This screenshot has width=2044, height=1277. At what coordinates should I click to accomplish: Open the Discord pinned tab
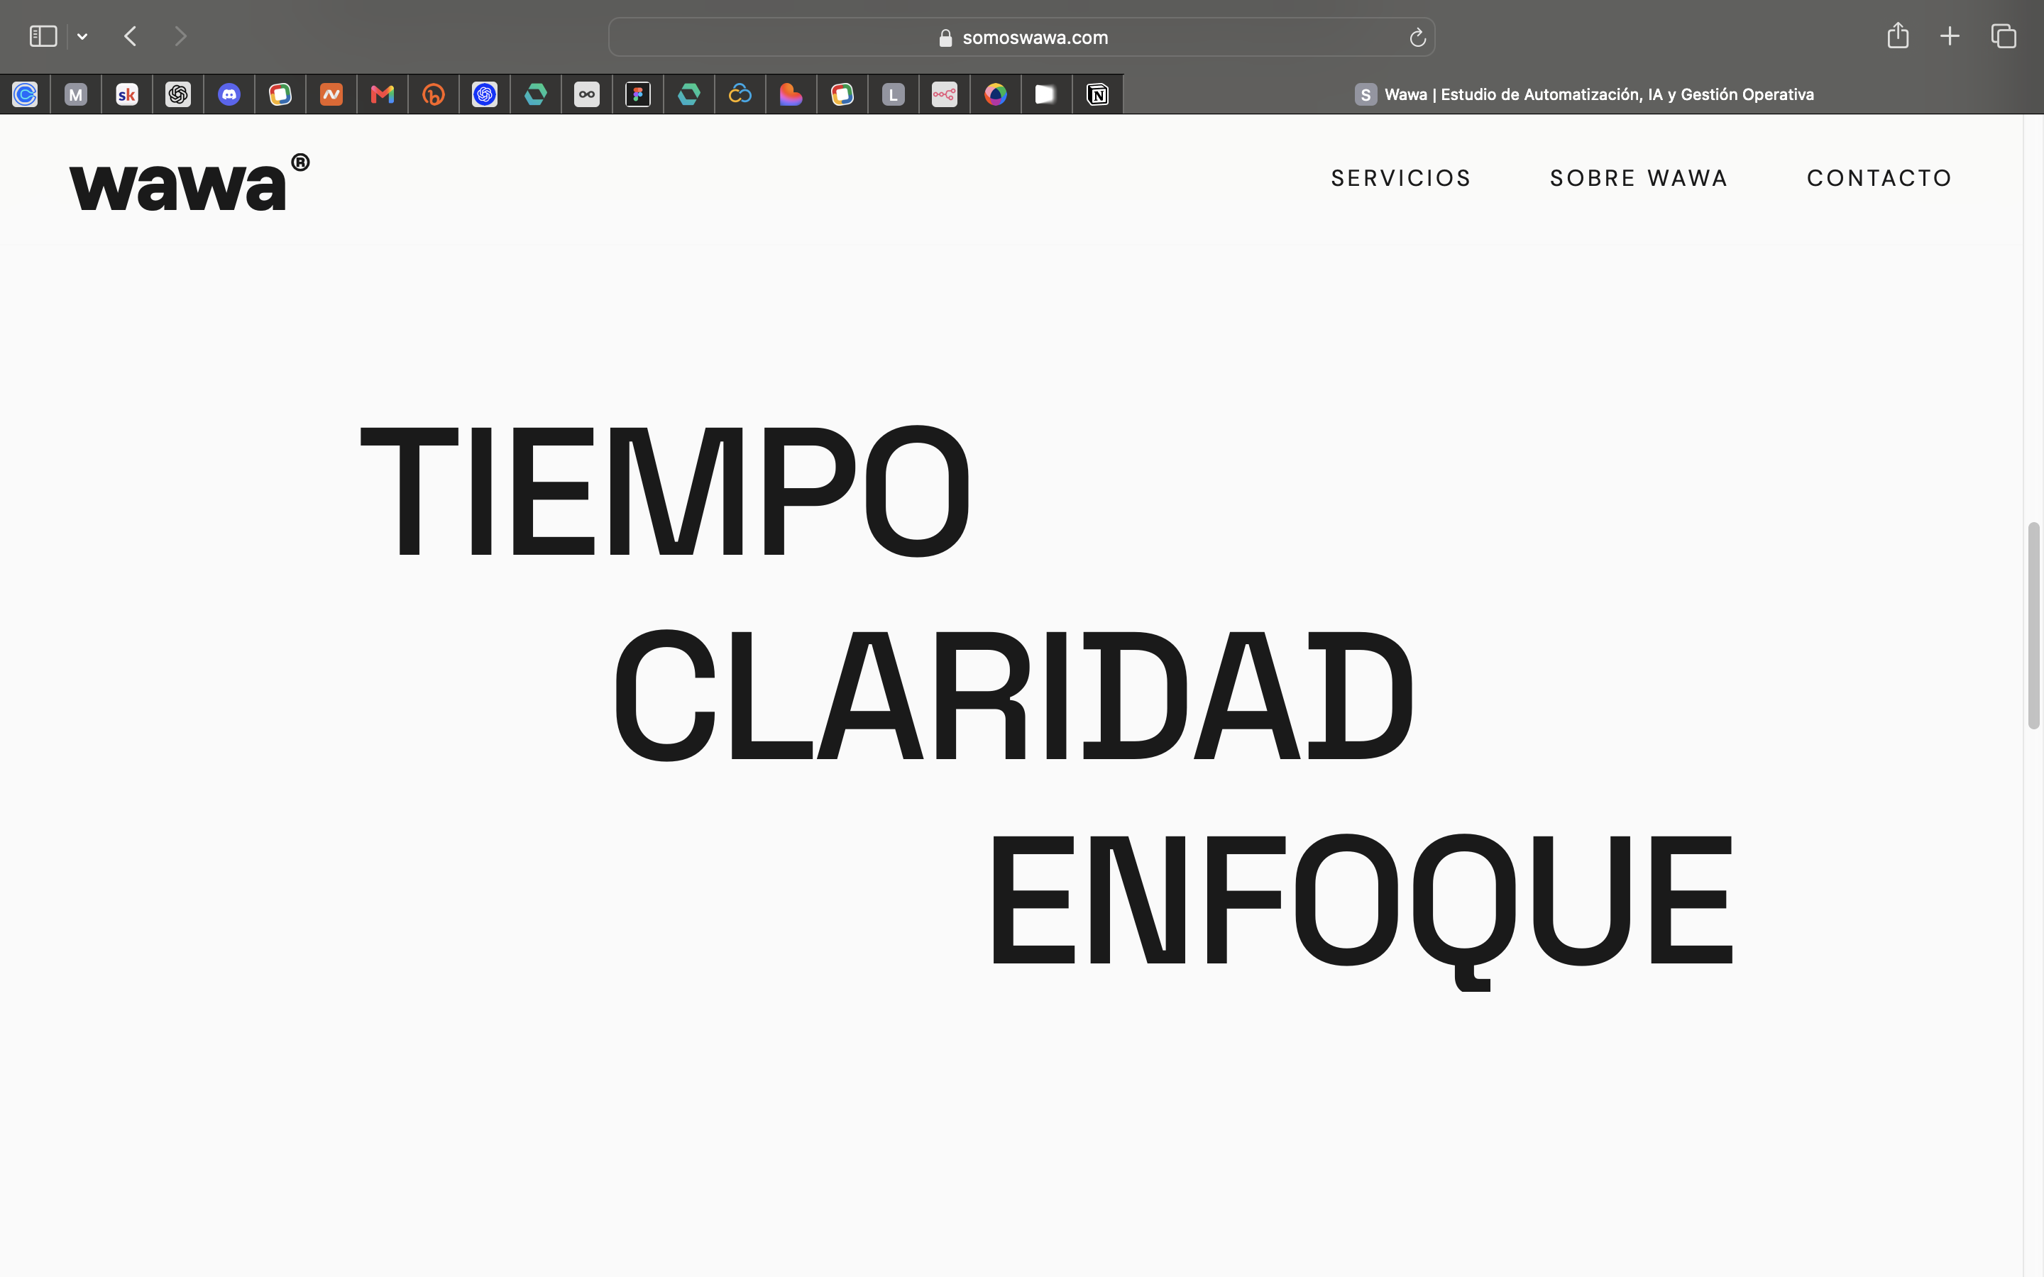pos(229,94)
